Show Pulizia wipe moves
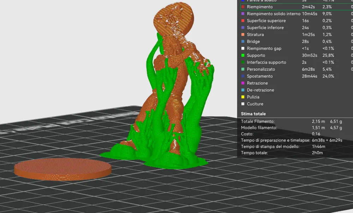The image size is (353, 213). click(x=253, y=97)
